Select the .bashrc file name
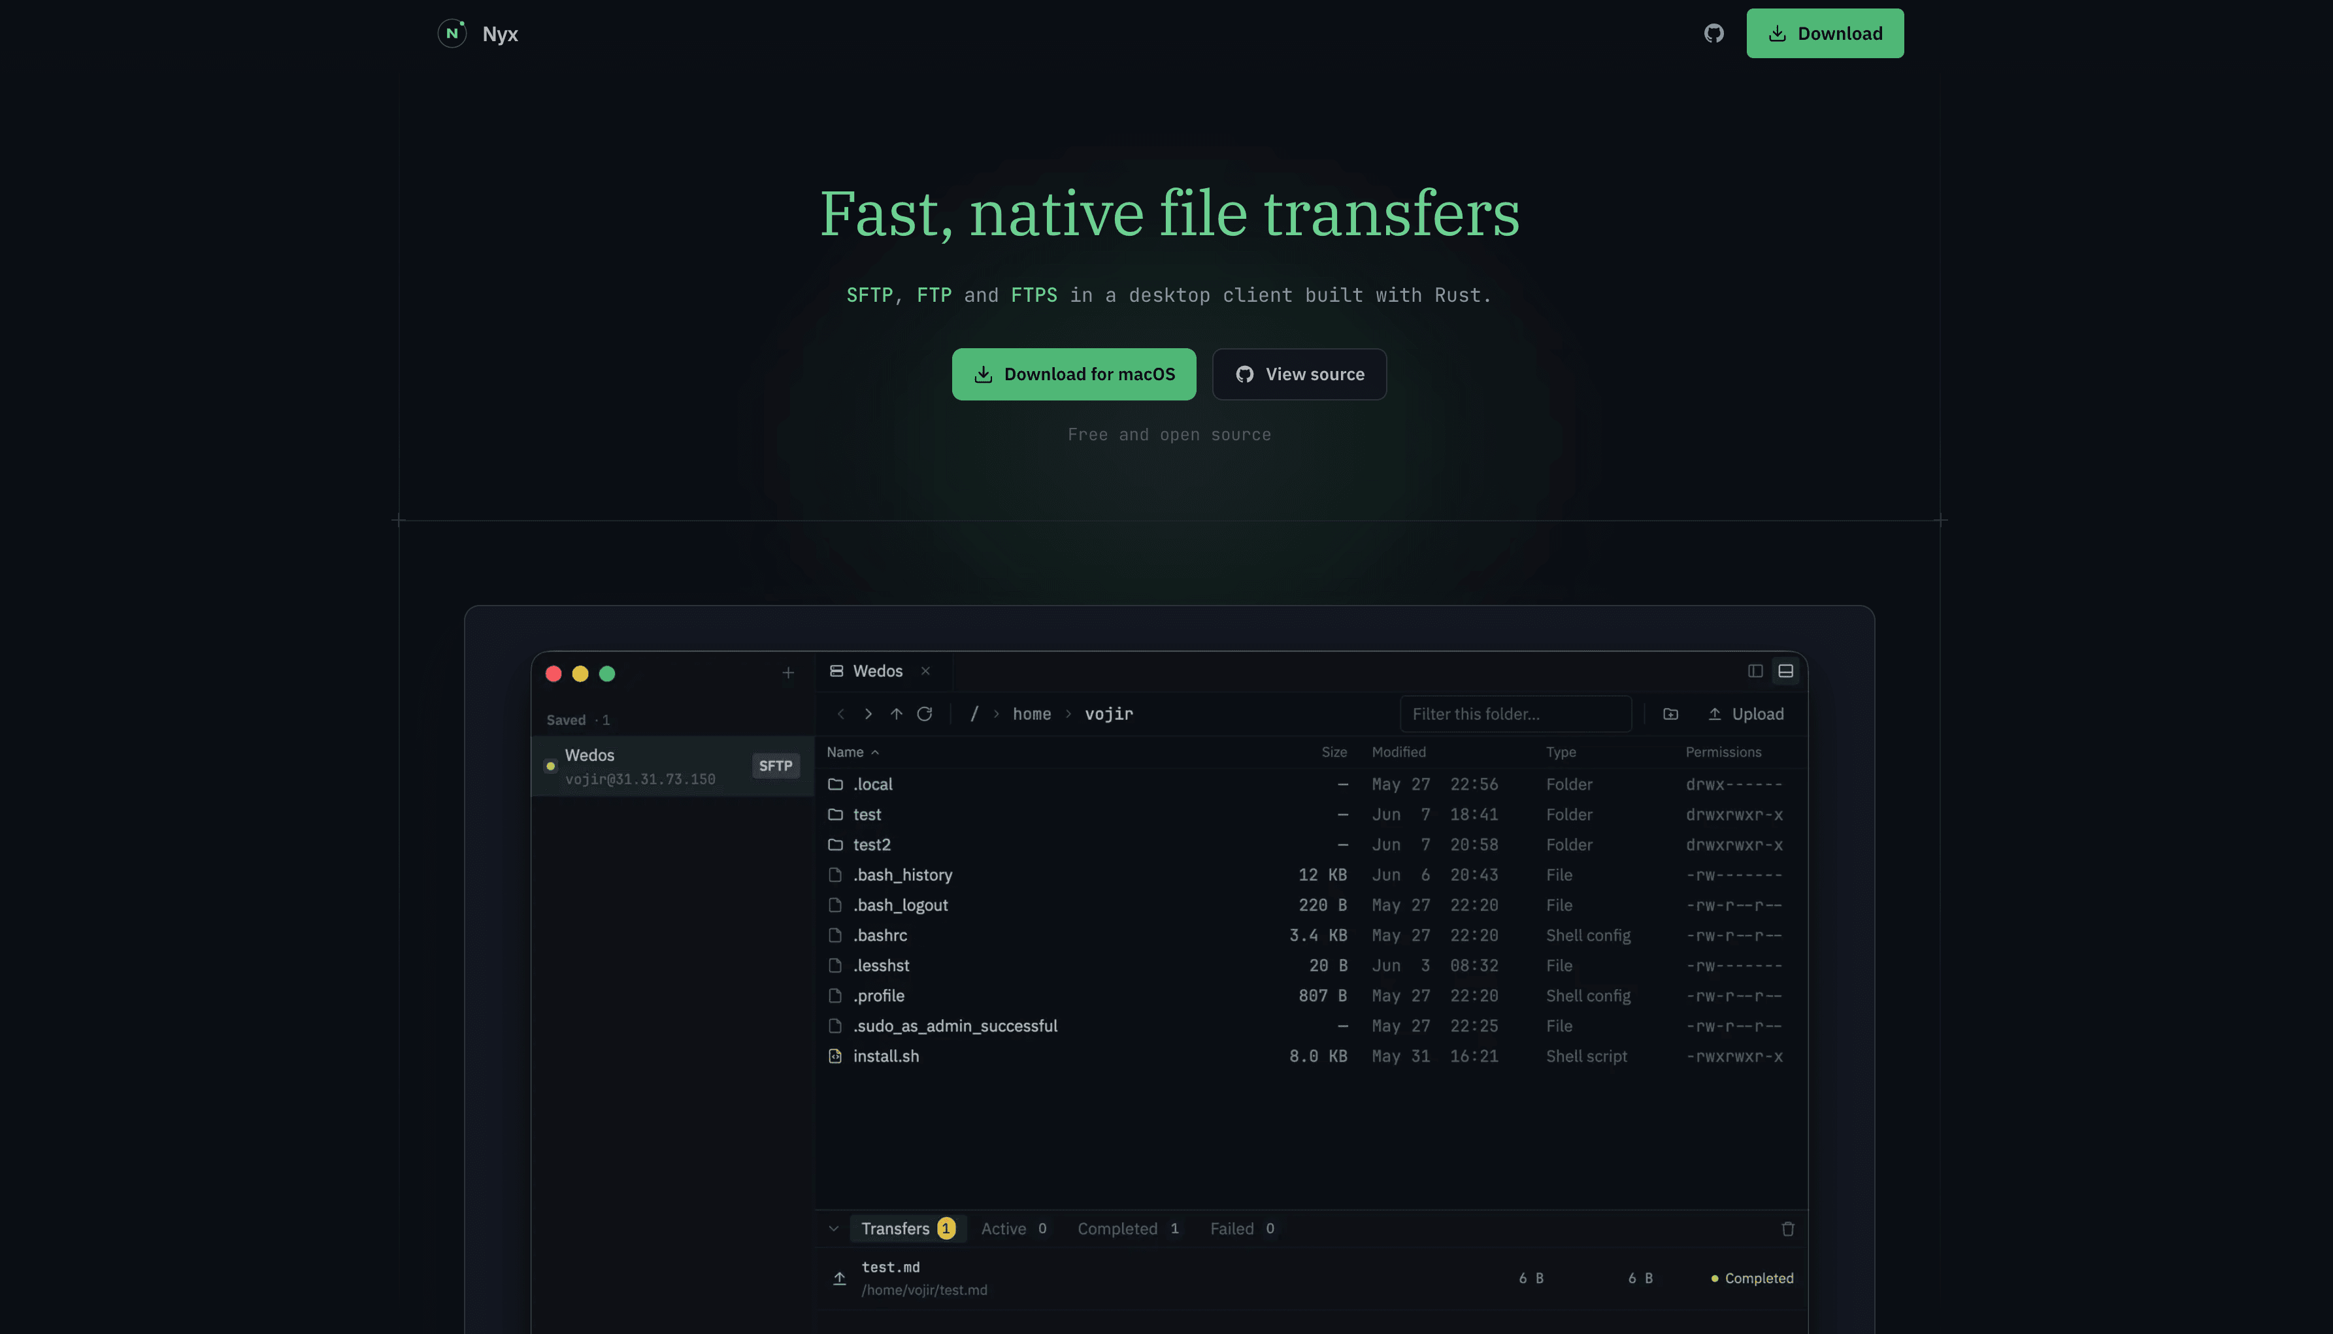2333x1334 pixels. coord(880,935)
